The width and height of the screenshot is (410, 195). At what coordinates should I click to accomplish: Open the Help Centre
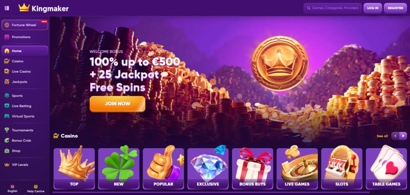36,189
